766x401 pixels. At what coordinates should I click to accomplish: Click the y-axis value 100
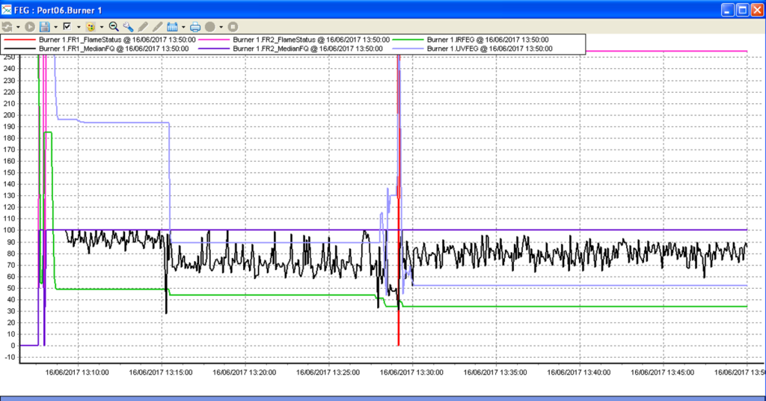(10, 230)
